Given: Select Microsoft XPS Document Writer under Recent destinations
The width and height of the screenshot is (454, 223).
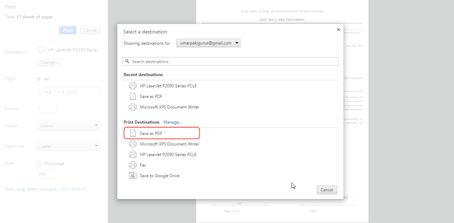Looking at the screenshot, I should point(169,107).
